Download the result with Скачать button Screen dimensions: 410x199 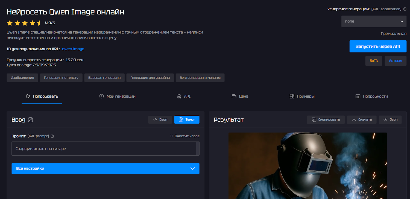pyautogui.click(x=362, y=120)
